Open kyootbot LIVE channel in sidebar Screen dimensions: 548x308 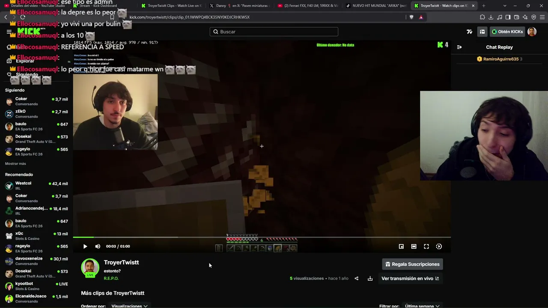pos(36,286)
